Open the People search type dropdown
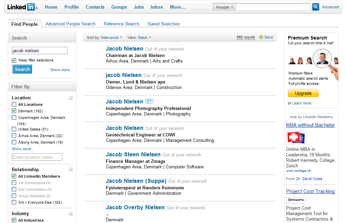The image size is (345, 223). click(x=224, y=7)
